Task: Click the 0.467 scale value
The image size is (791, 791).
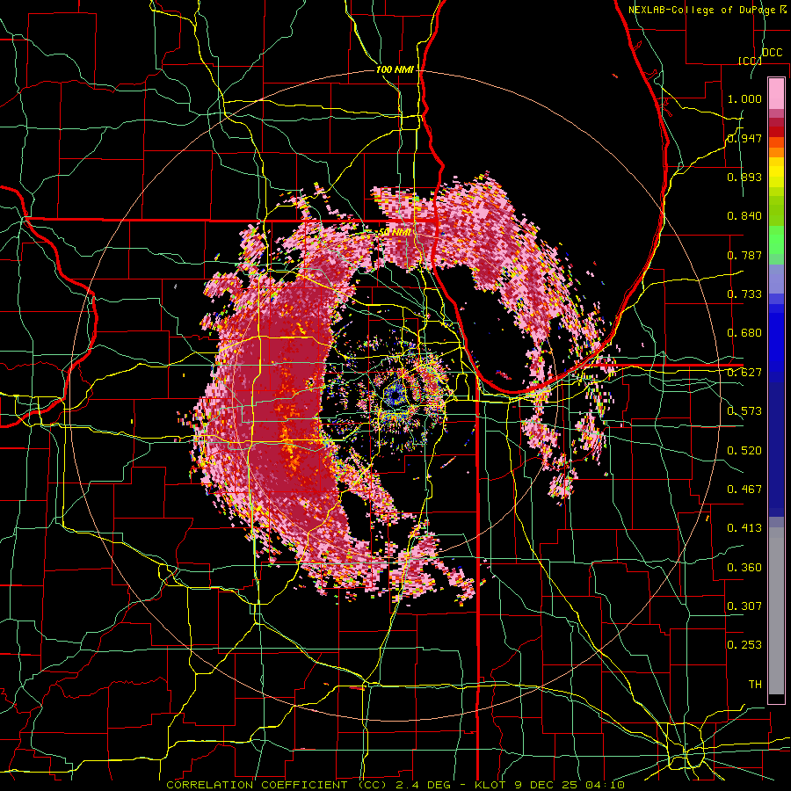Action: [744, 490]
